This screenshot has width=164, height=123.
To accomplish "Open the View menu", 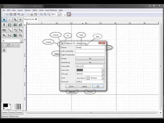I will coord(14,10).
